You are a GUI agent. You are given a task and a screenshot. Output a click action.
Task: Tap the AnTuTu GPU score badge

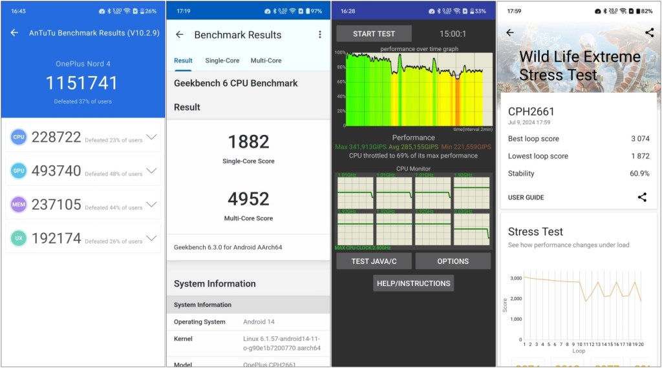click(x=19, y=170)
